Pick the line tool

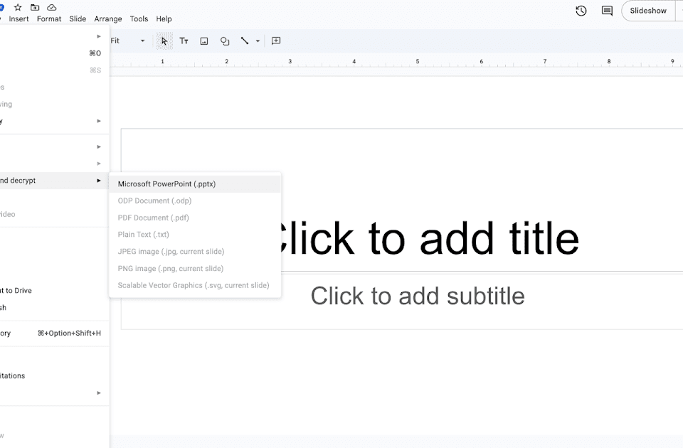[x=245, y=41]
